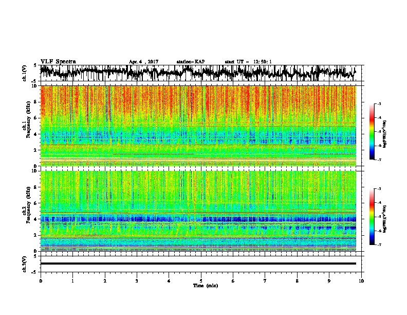Click the ch.2 colorbar "-3" tick label
407x315 pixels.
coord(379,189)
